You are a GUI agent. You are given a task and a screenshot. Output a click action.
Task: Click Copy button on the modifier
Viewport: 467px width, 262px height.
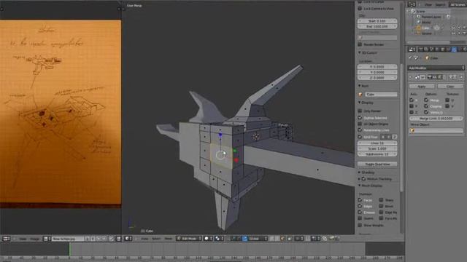(450, 87)
